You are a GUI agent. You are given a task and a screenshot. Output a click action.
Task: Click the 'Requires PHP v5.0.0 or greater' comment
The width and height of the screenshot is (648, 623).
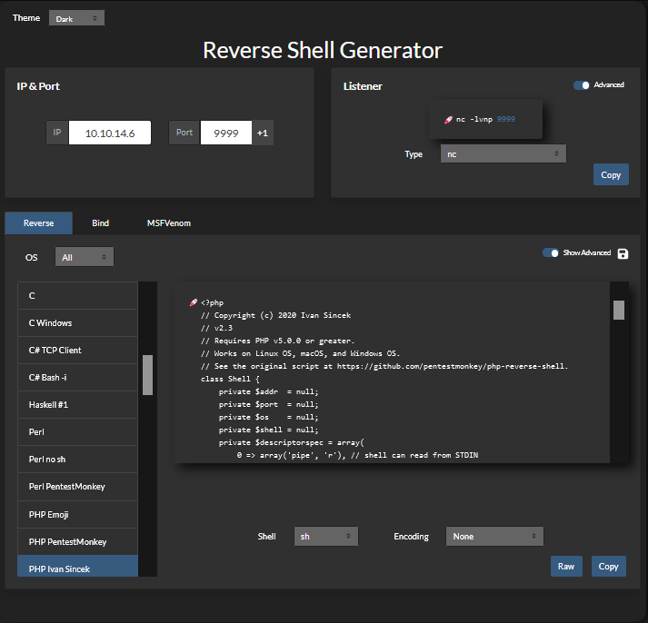coord(278,341)
